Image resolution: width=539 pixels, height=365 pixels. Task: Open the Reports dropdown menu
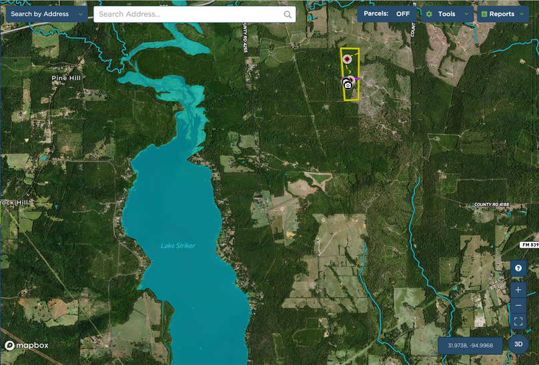502,14
